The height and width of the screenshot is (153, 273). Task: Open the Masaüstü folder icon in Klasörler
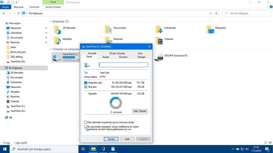tap(210, 30)
